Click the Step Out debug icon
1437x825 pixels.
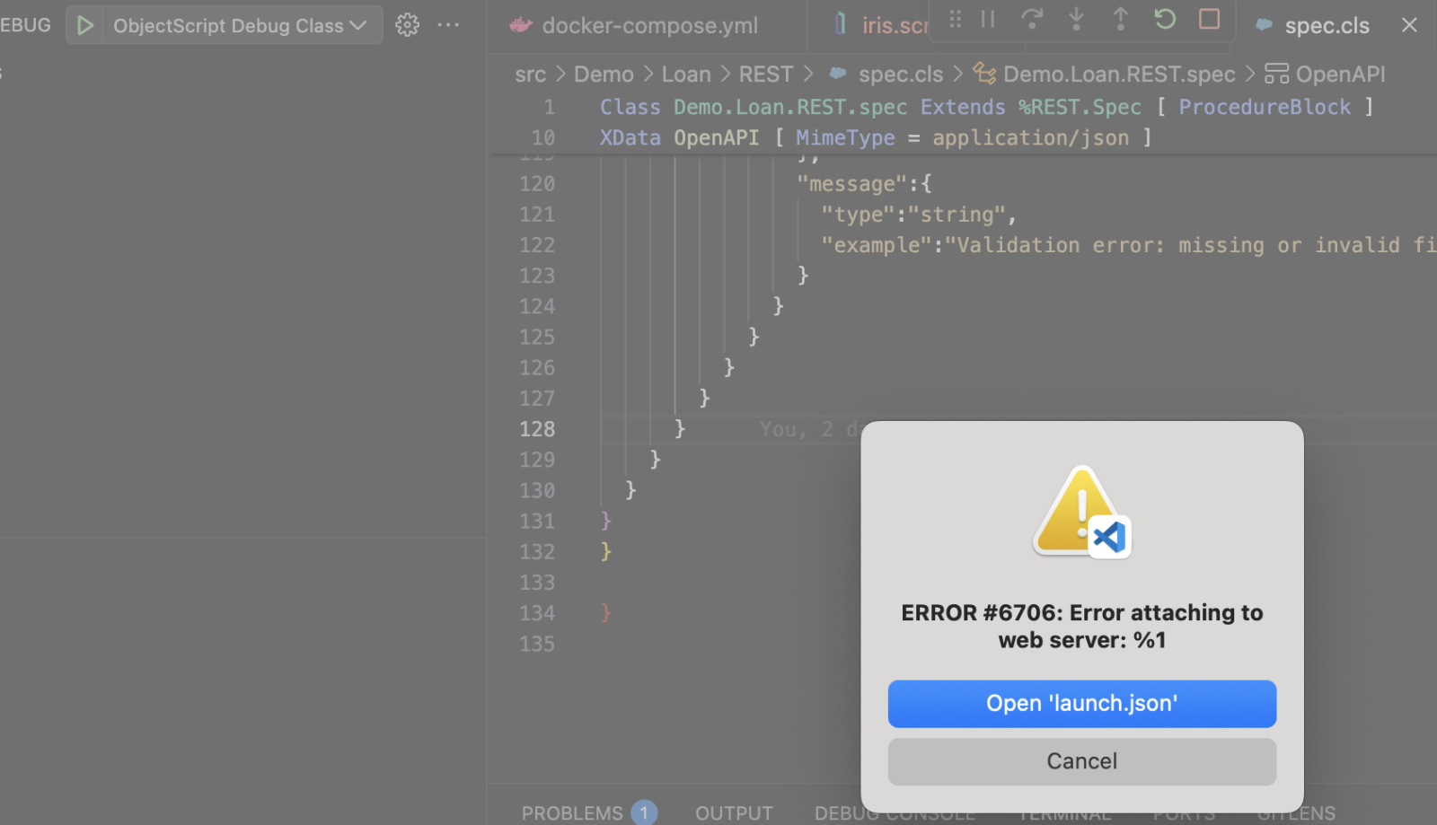[x=1120, y=19]
